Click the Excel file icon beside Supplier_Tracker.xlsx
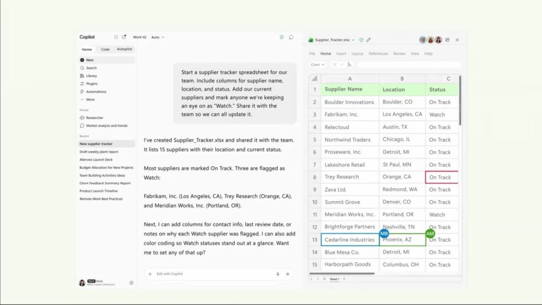Image resolution: width=542 pixels, height=305 pixels. [311, 40]
